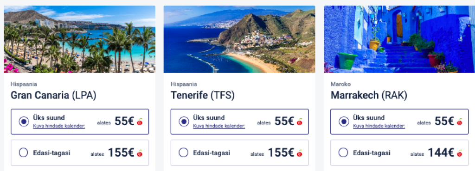
Task: Select Edasi-tagasi radio for Gran Canaria
Action: coord(23,153)
